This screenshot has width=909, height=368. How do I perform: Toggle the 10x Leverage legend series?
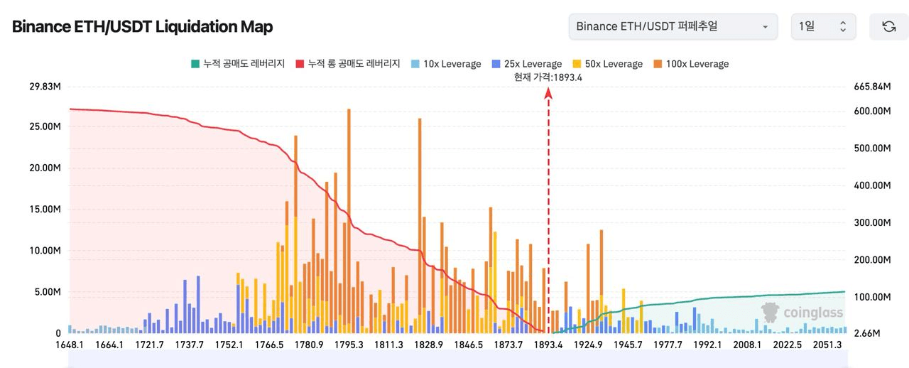(x=445, y=64)
